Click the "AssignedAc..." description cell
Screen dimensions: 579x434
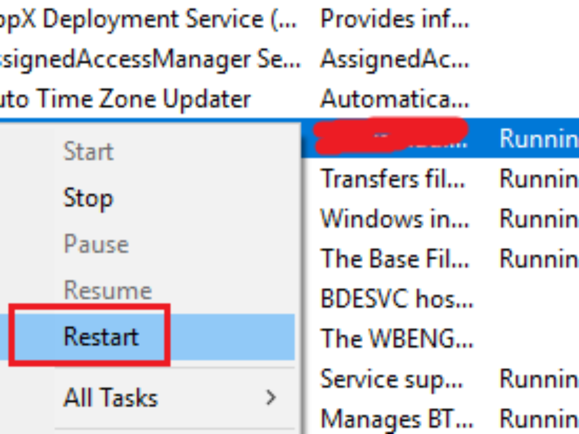coord(395,59)
